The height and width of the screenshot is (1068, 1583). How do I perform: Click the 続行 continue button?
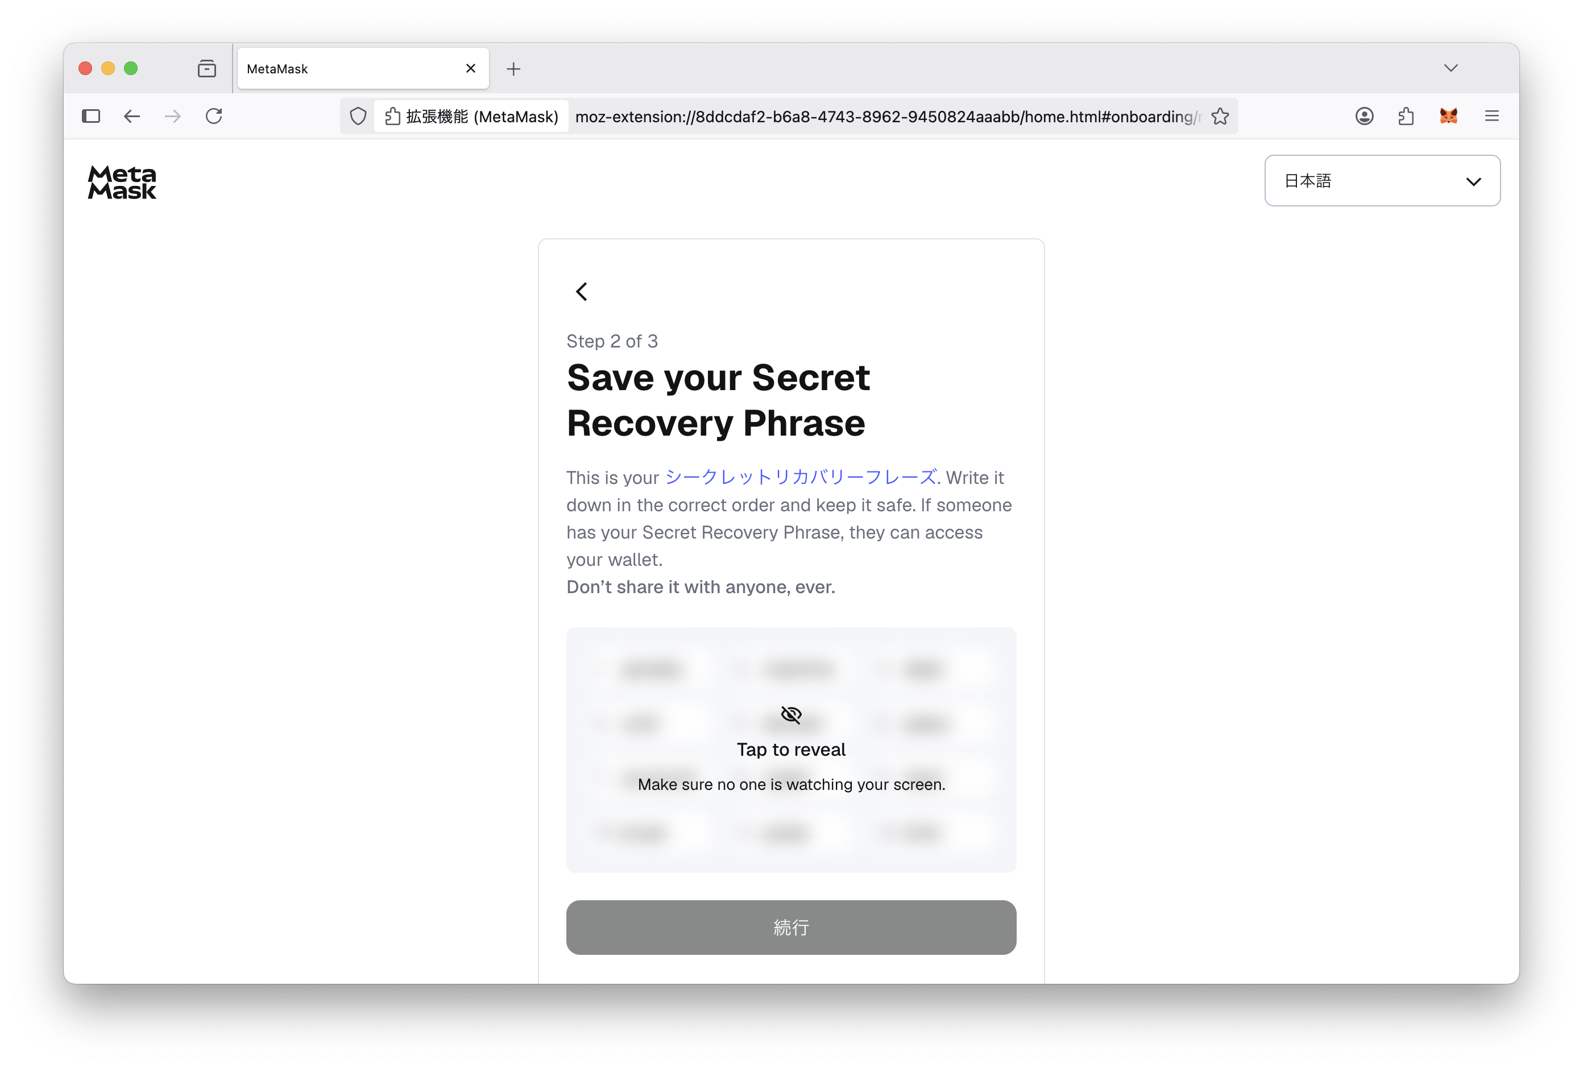tap(791, 928)
